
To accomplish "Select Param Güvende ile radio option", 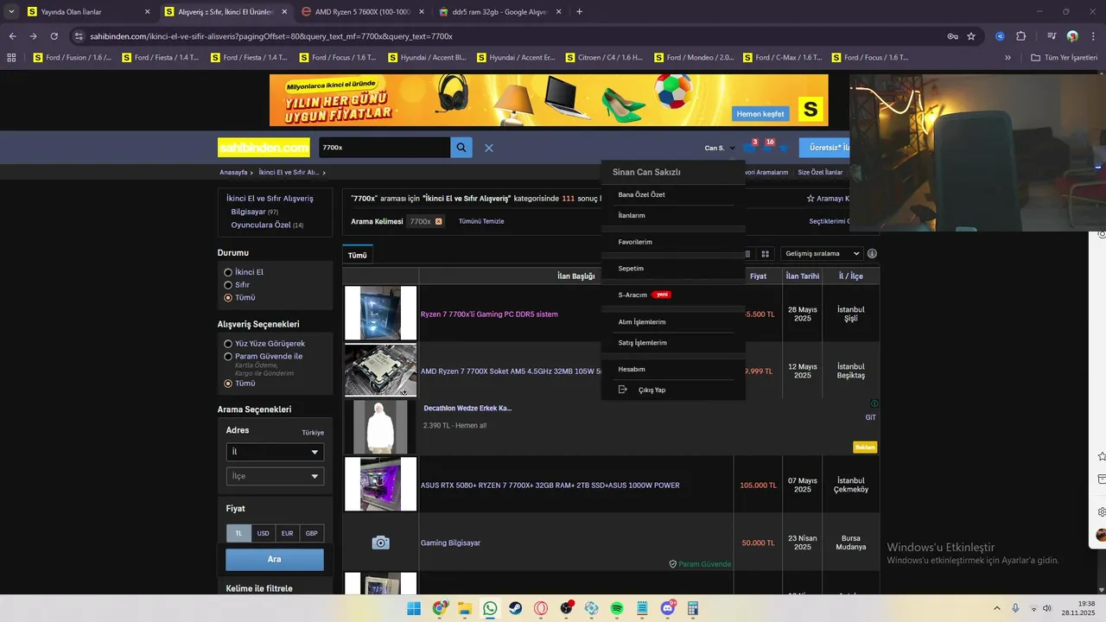I will [x=228, y=357].
